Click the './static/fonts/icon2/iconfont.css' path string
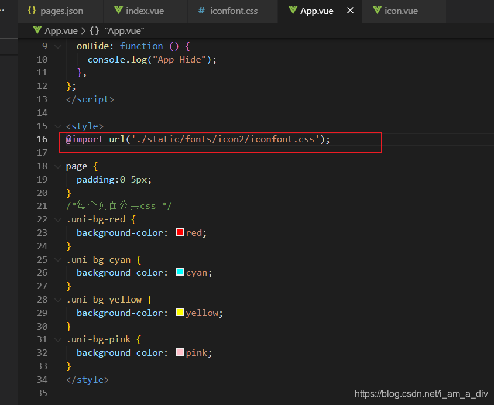Screen dimensions: 494x405 point(225,139)
